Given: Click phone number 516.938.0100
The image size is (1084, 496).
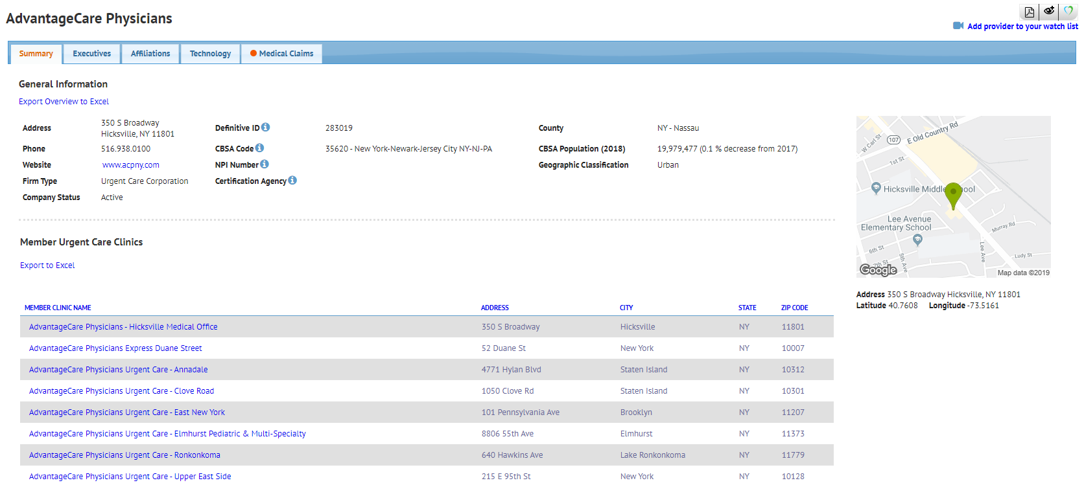Looking at the screenshot, I should [126, 149].
